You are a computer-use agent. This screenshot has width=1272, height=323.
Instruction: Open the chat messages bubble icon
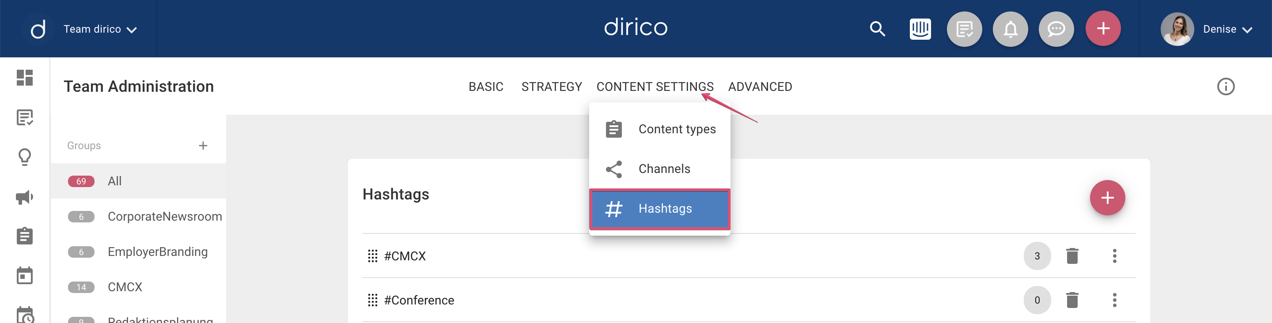1056,29
